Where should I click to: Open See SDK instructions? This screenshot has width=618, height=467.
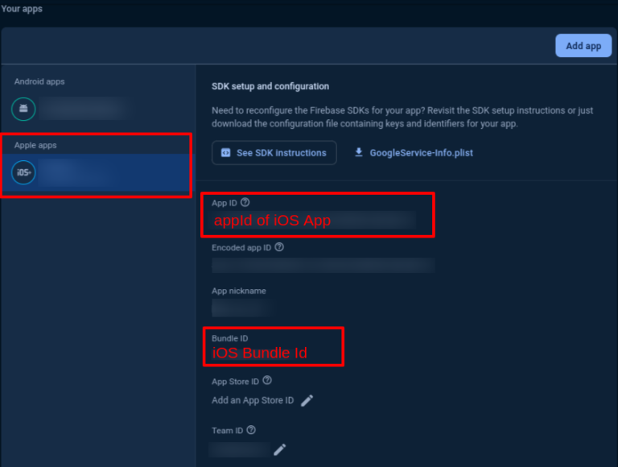274,153
